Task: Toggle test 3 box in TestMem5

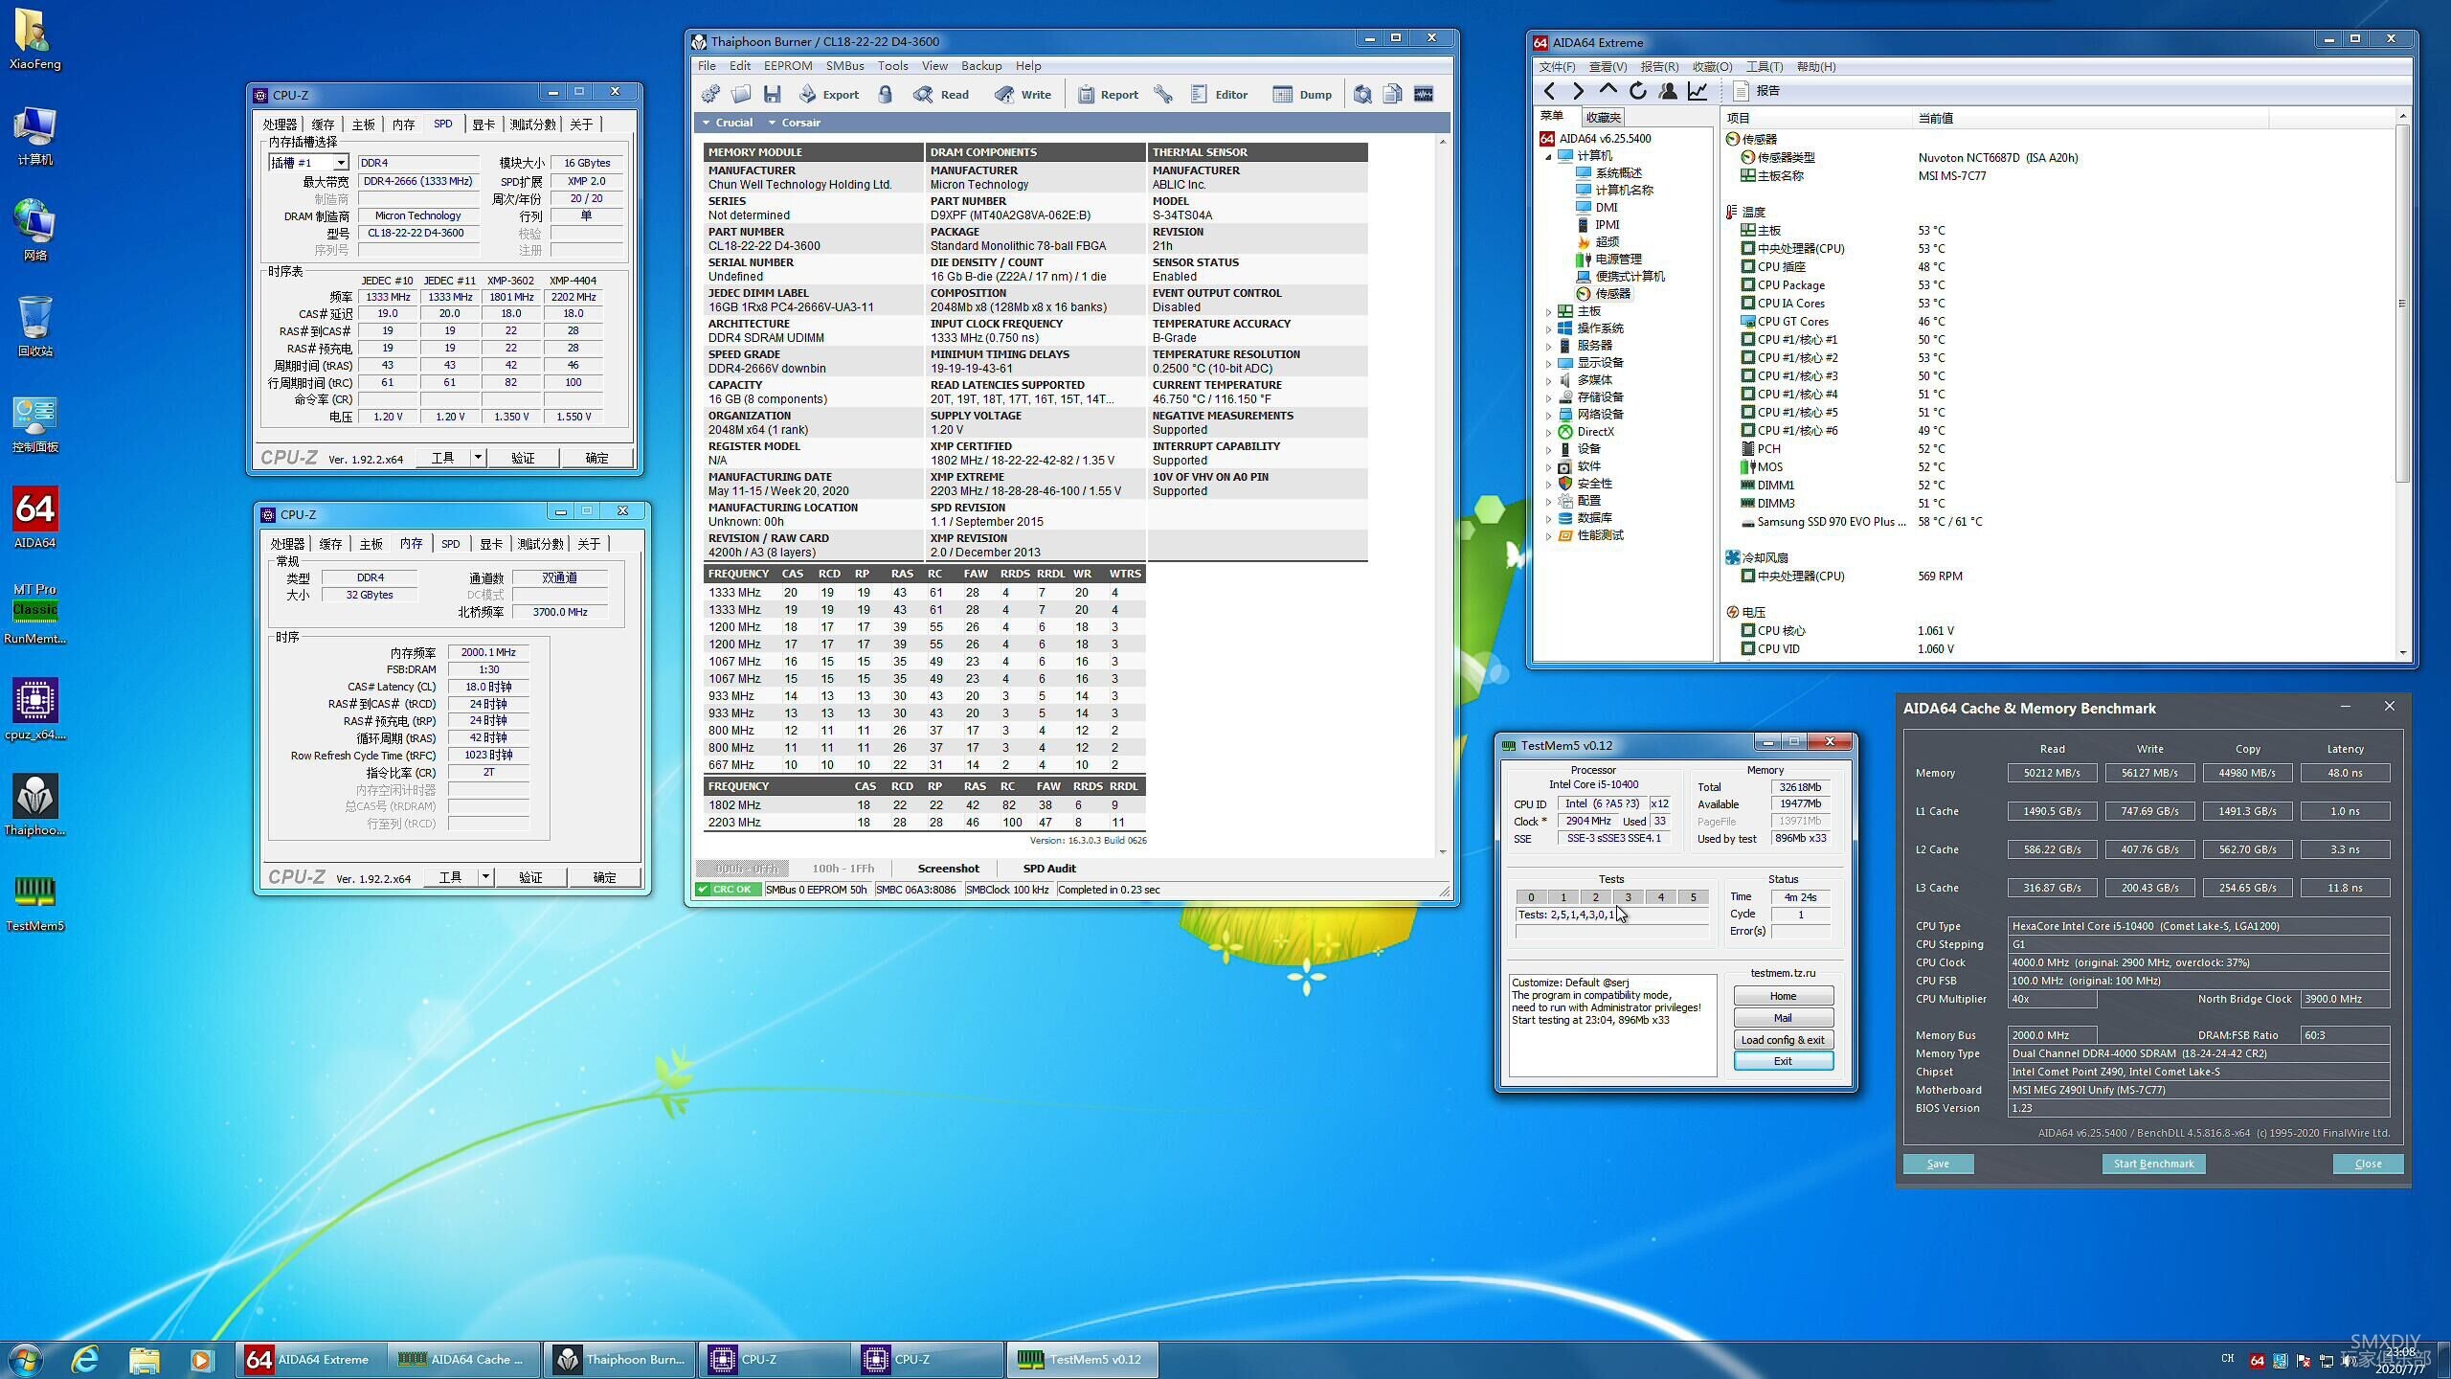Action: pyautogui.click(x=1629, y=897)
